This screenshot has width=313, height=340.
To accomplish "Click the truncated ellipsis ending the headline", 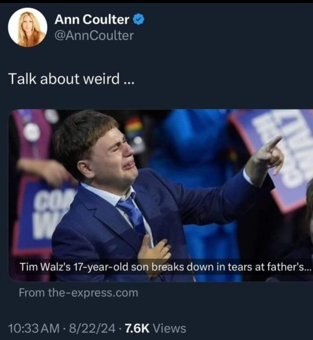I will tap(308, 267).
